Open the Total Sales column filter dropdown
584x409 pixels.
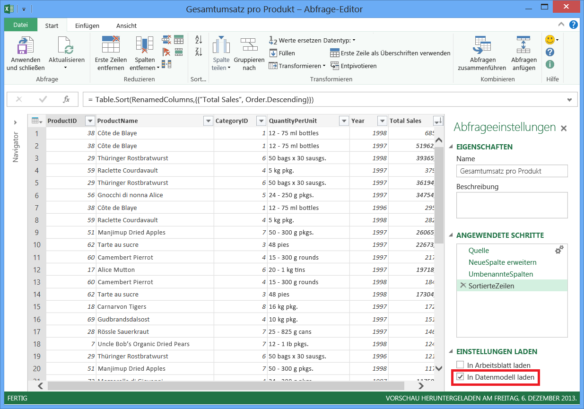(438, 121)
